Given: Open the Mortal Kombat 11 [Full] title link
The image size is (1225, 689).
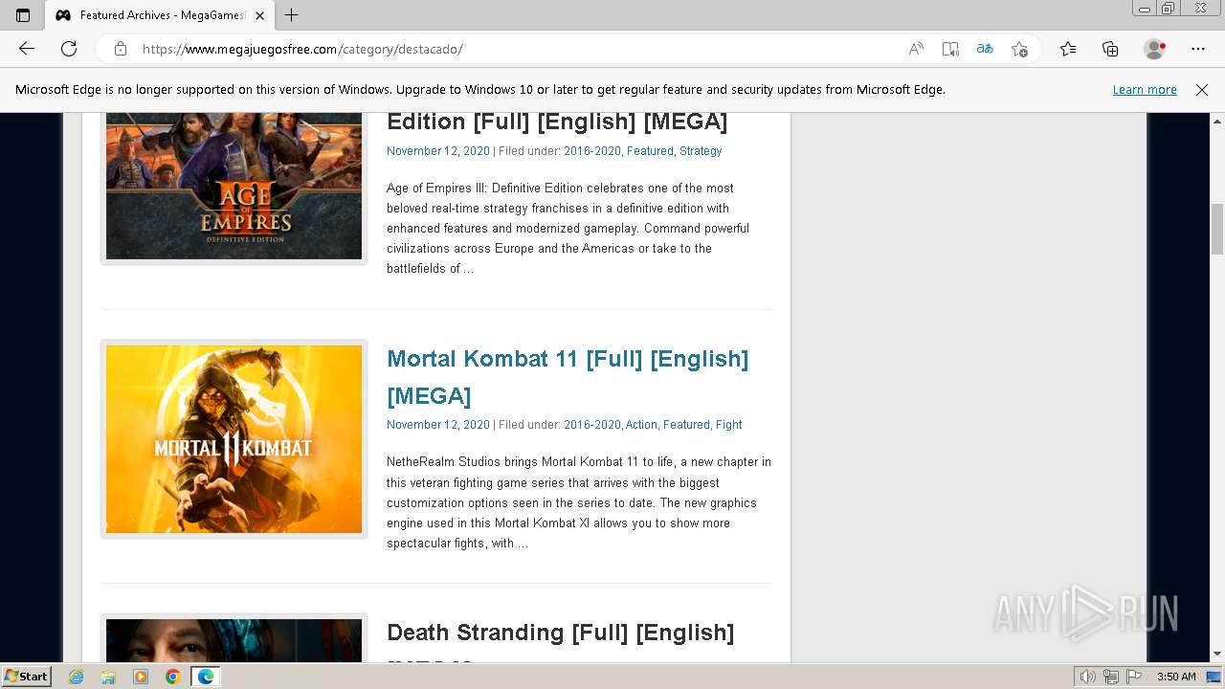Looking at the screenshot, I should (568, 377).
